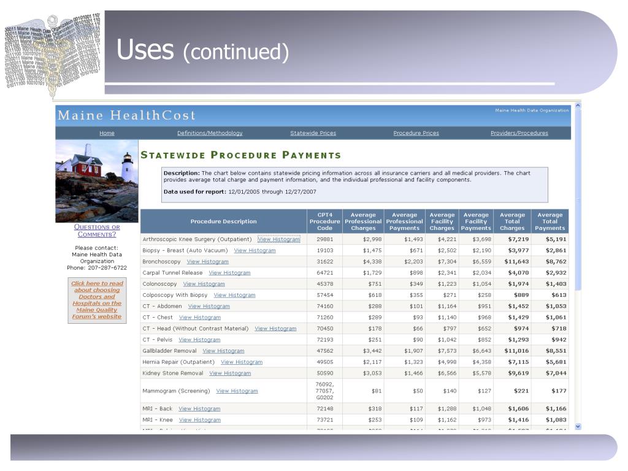
Task: Click the phone number 207-287-6722
Action: [107, 268]
